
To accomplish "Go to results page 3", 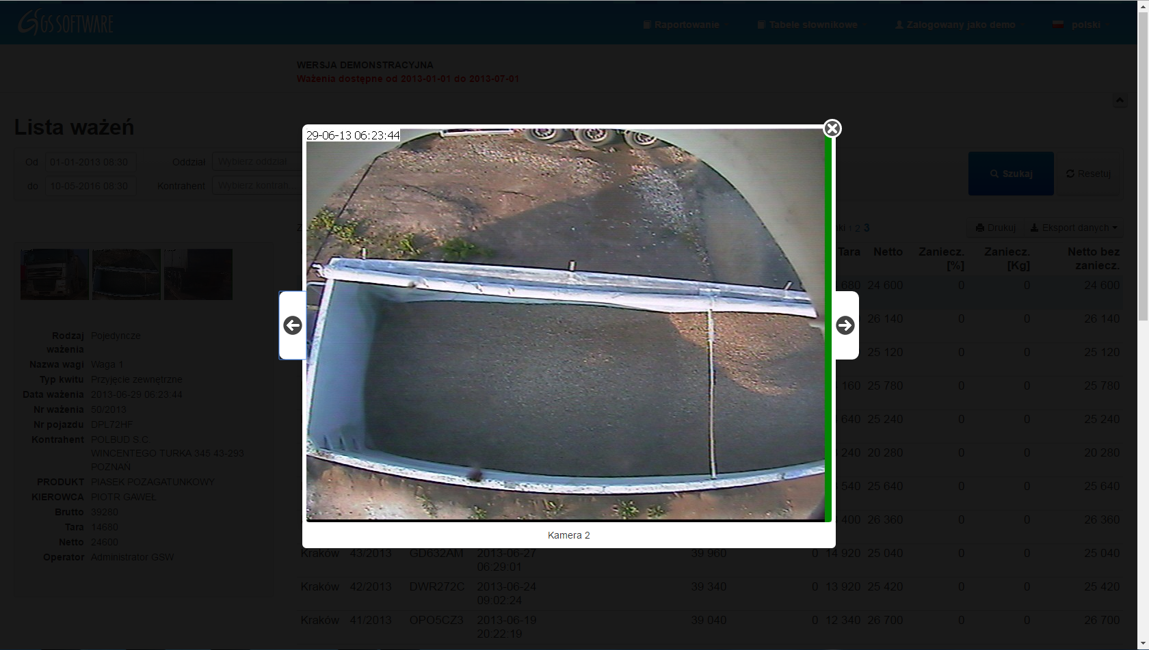I will coord(867,228).
